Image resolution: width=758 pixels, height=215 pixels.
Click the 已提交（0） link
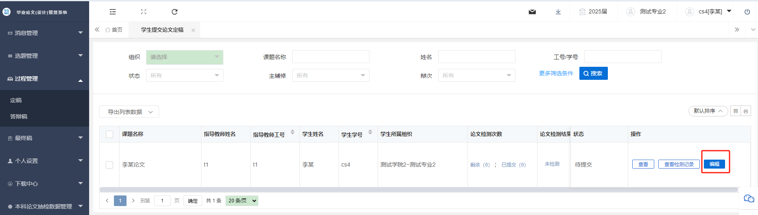tap(513, 165)
